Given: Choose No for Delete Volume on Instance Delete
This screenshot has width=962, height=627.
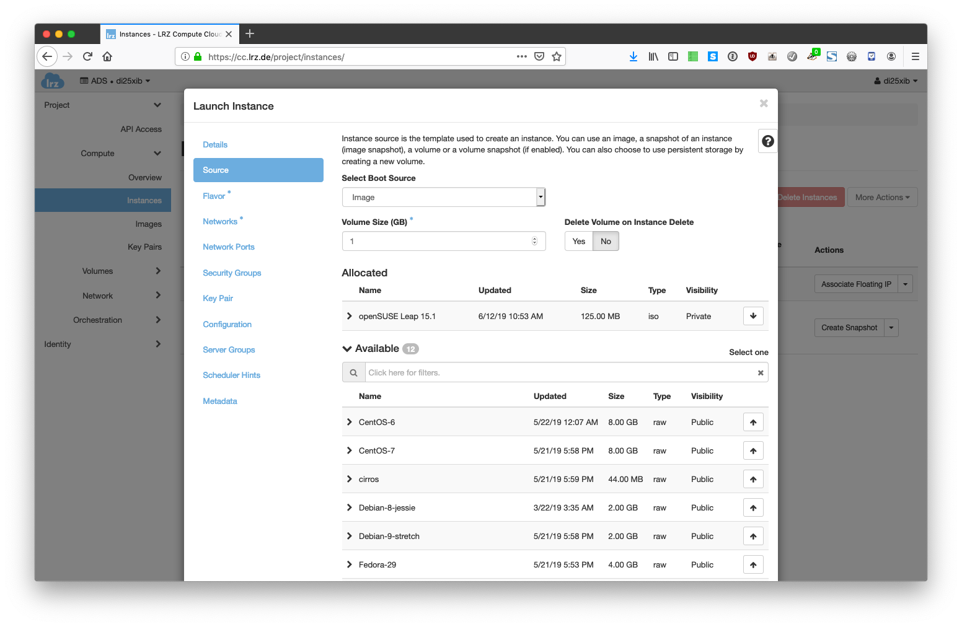Looking at the screenshot, I should 606,242.
